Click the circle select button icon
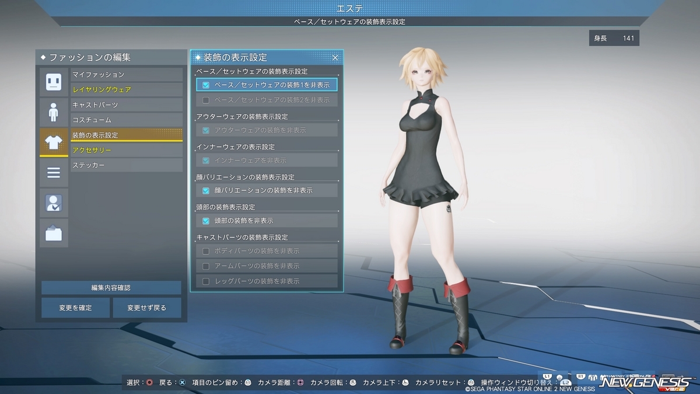 (x=149, y=383)
